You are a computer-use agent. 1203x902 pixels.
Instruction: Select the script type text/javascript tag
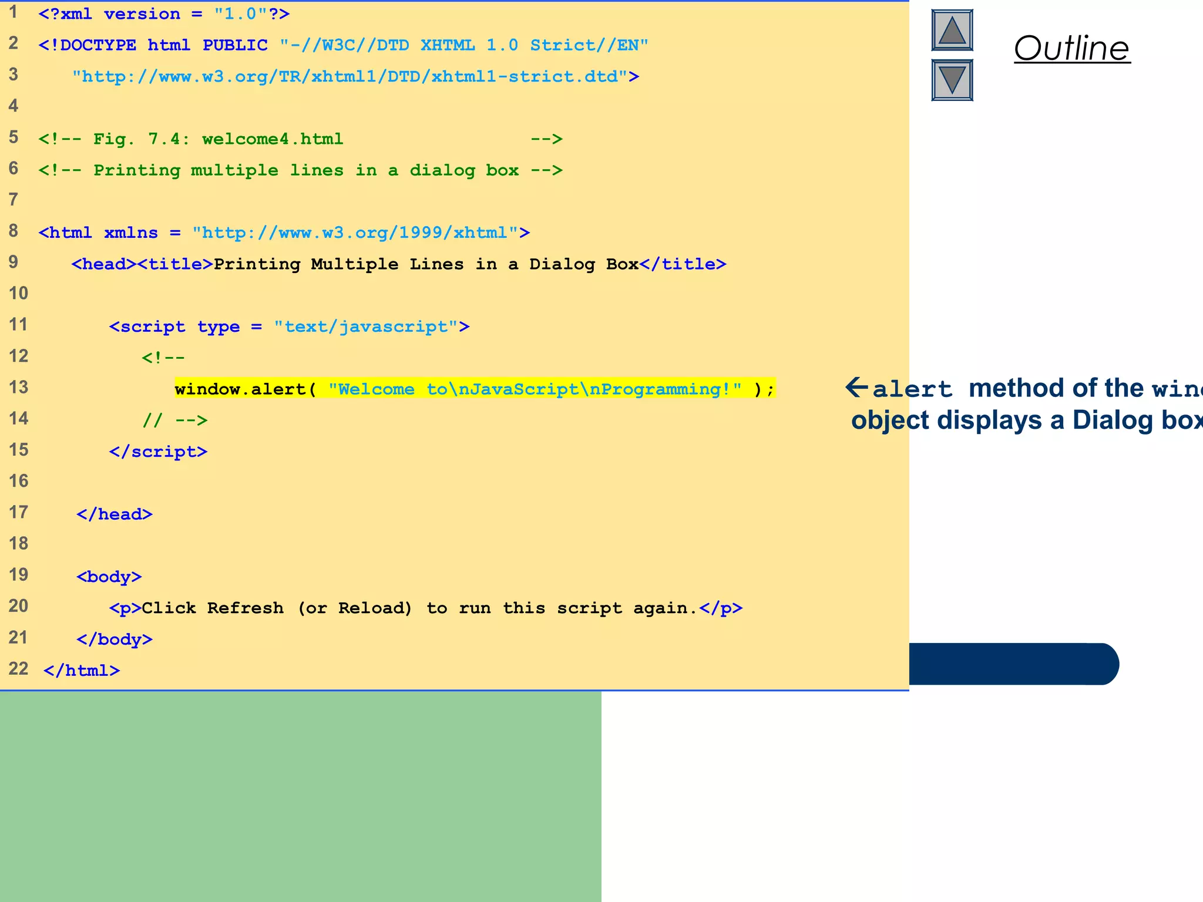(x=289, y=327)
